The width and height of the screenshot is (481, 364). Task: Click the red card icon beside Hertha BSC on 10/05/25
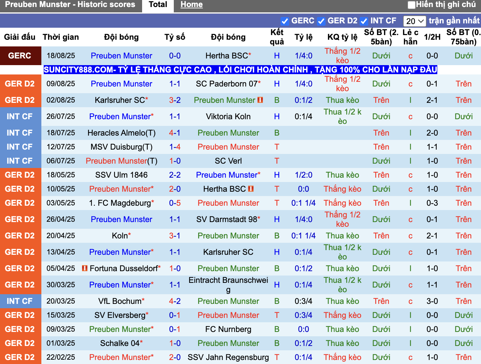(251, 189)
